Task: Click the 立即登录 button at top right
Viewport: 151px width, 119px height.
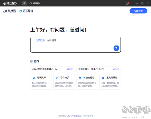Action: tap(138, 11)
